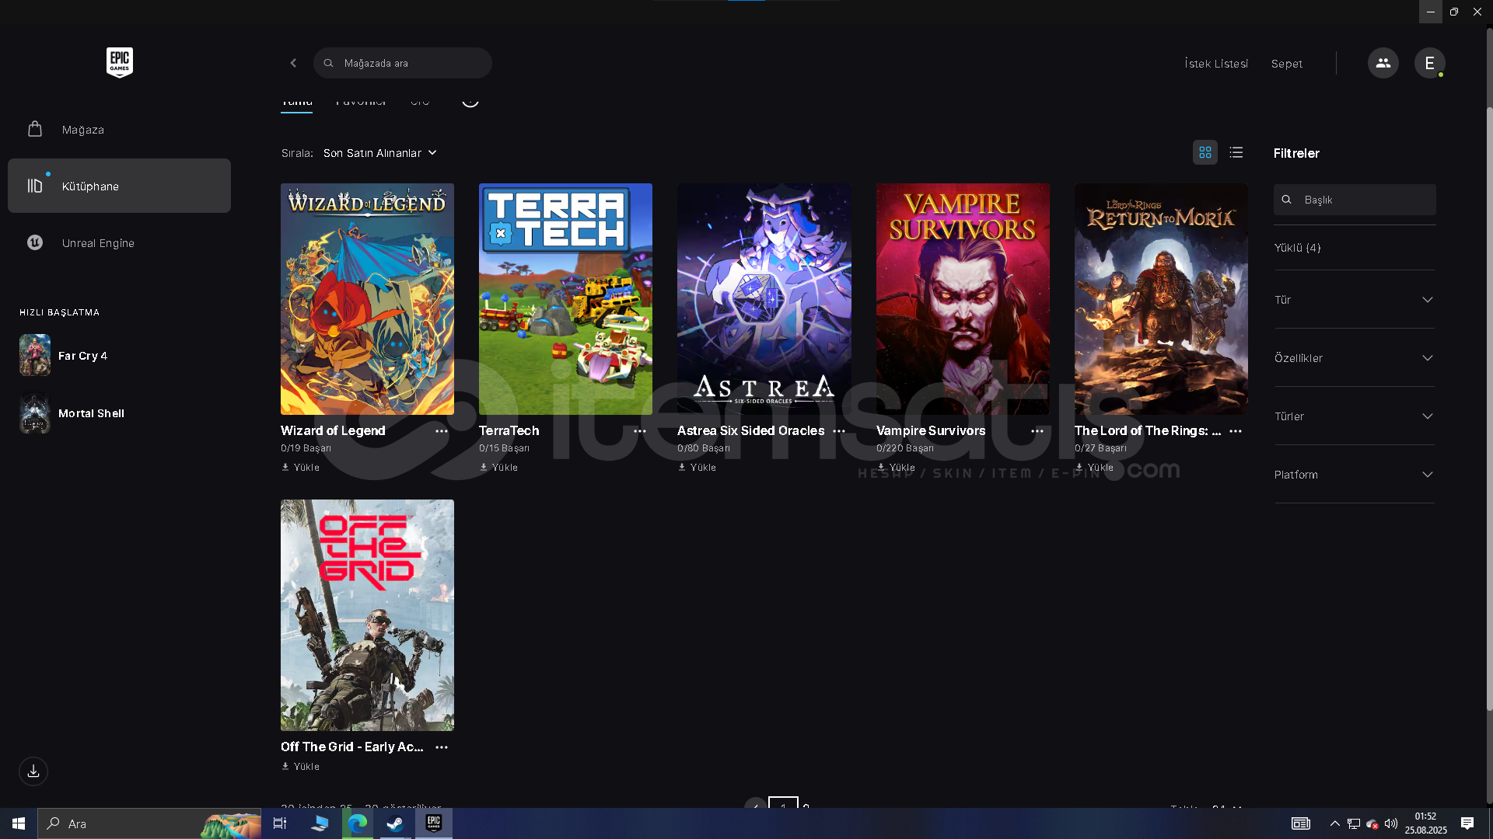Click Yükle under TerraTech
Image resolution: width=1493 pixels, height=839 pixels.
498,468
